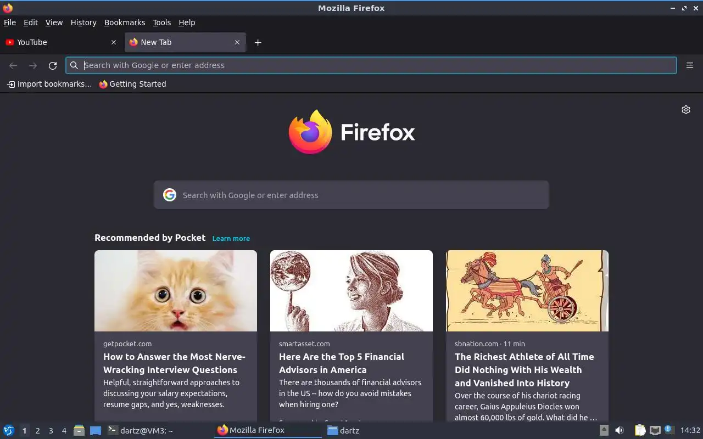The image size is (703, 439).
Task: Click the Firefox icon in the title bar
Action: pyautogui.click(x=8, y=8)
